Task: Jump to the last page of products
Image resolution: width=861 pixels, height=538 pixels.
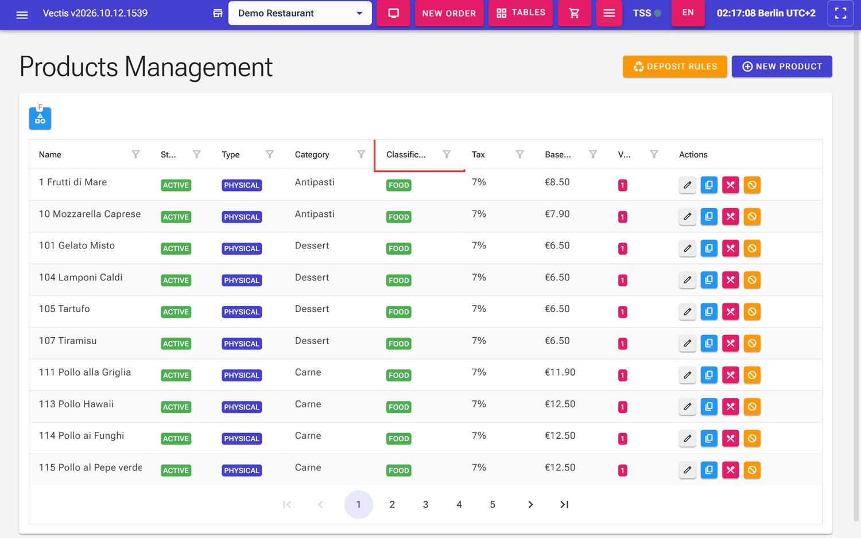Action: coord(564,505)
